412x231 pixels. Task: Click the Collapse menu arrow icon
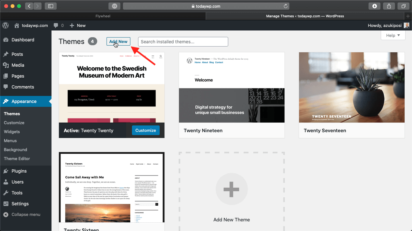pyautogui.click(x=6, y=214)
